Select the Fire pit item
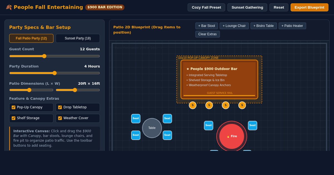Screen dimensions: 334x175 click(232, 136)
